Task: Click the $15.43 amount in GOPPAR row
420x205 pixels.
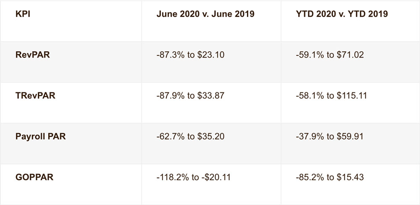Action: (x=352, y=177)
